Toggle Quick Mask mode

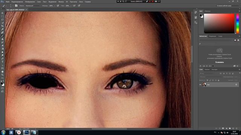coord(2,88)
